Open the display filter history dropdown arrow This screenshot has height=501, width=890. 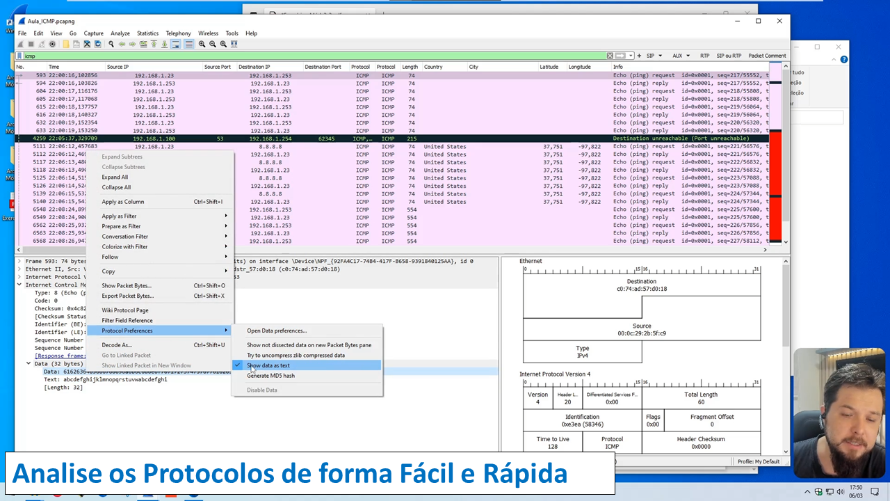[631, 56]
